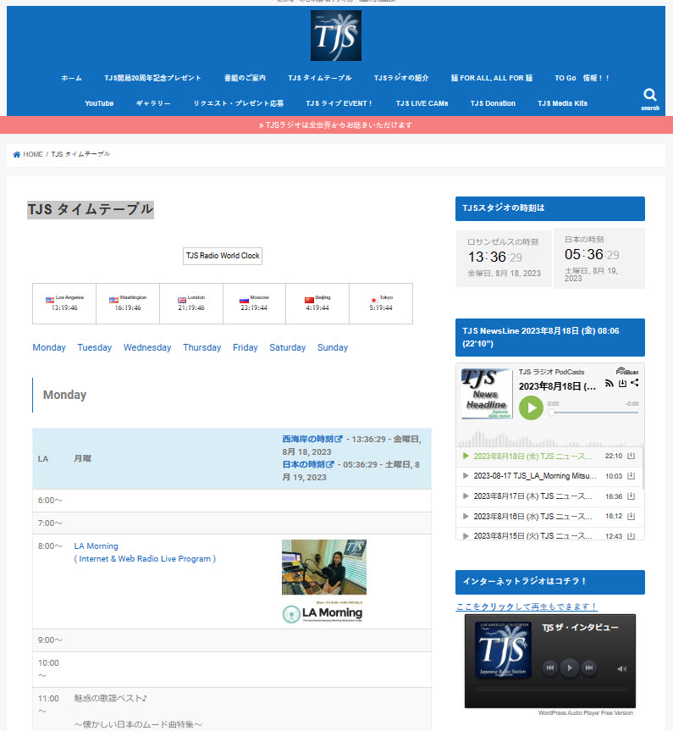Image resolution: width=673 pixels, height=731 pixels.
Task: Open the external link icon beside 西海岸の時刻
Action: (339, 440)
